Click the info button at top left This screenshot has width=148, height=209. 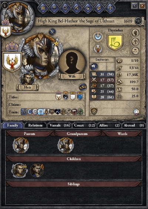5,6
